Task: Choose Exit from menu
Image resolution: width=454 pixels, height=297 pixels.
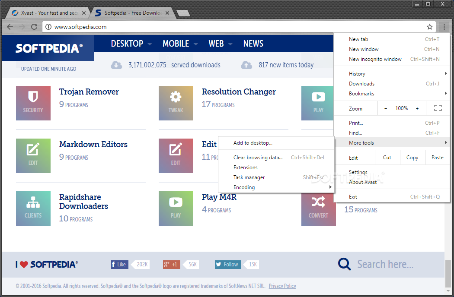Action: click(x=392, y=197)
